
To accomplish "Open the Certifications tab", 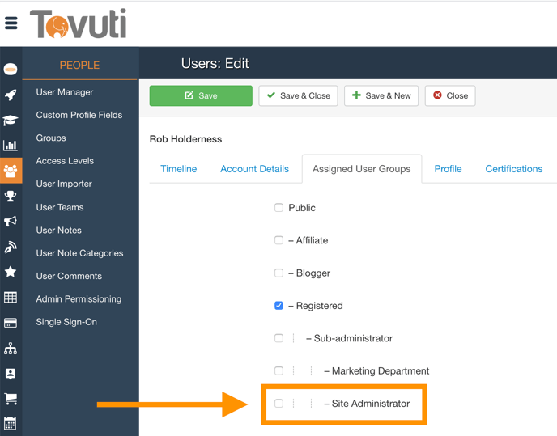I will pos(513,169).
